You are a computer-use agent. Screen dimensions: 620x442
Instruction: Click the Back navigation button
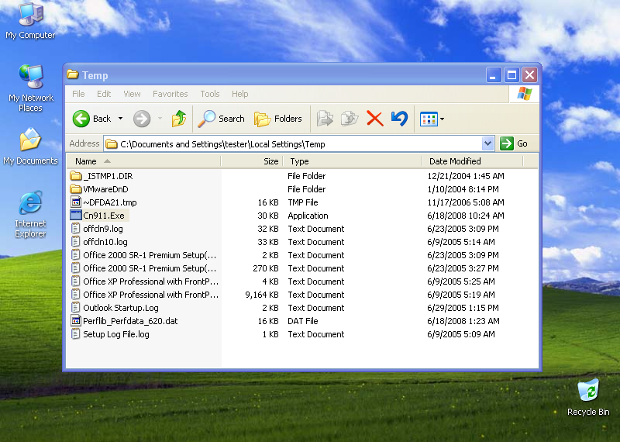[x=92, y=119]
